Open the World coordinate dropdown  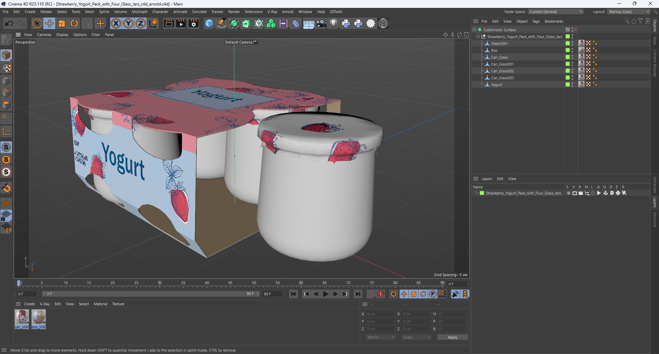(381, 337)
